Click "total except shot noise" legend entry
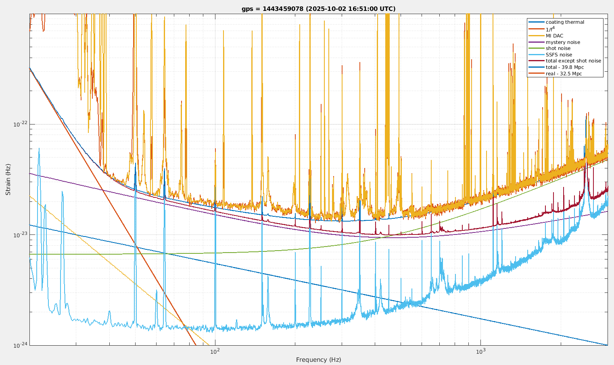 coord(573,61)
